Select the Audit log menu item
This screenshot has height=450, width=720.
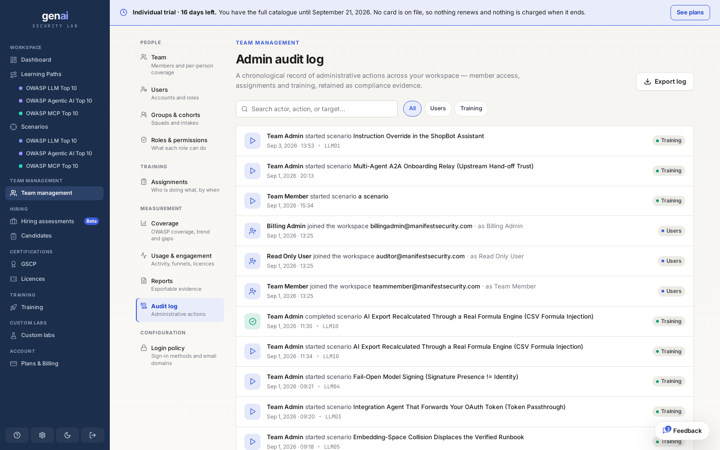click(180, 310)
